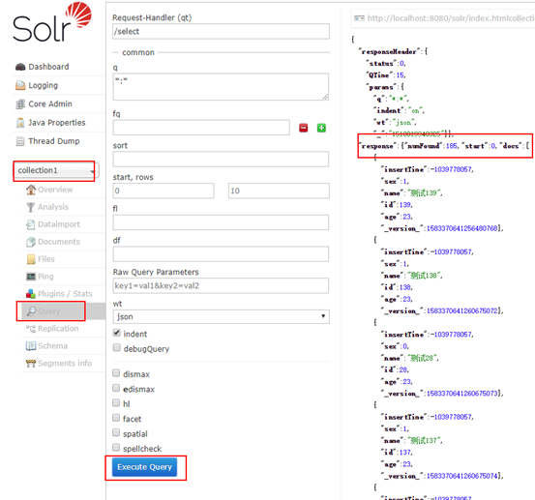Go to the Analysis page link
The width and height of the screenshot is (535, 500).
click(x=53, y=207)
